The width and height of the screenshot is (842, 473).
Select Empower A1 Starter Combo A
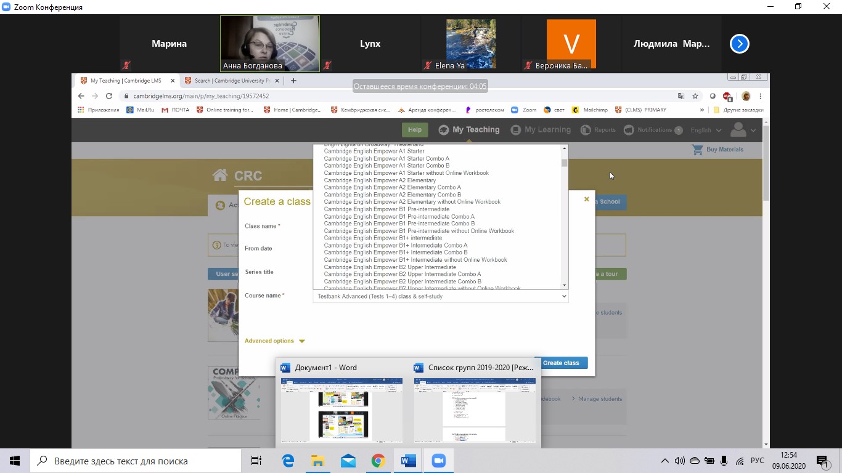[x=386, y=158]
